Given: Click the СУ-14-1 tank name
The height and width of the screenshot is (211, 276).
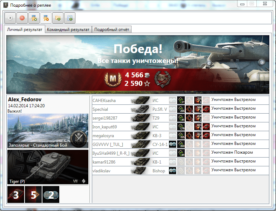Looking at the screenshot, I should pos(160,145).
